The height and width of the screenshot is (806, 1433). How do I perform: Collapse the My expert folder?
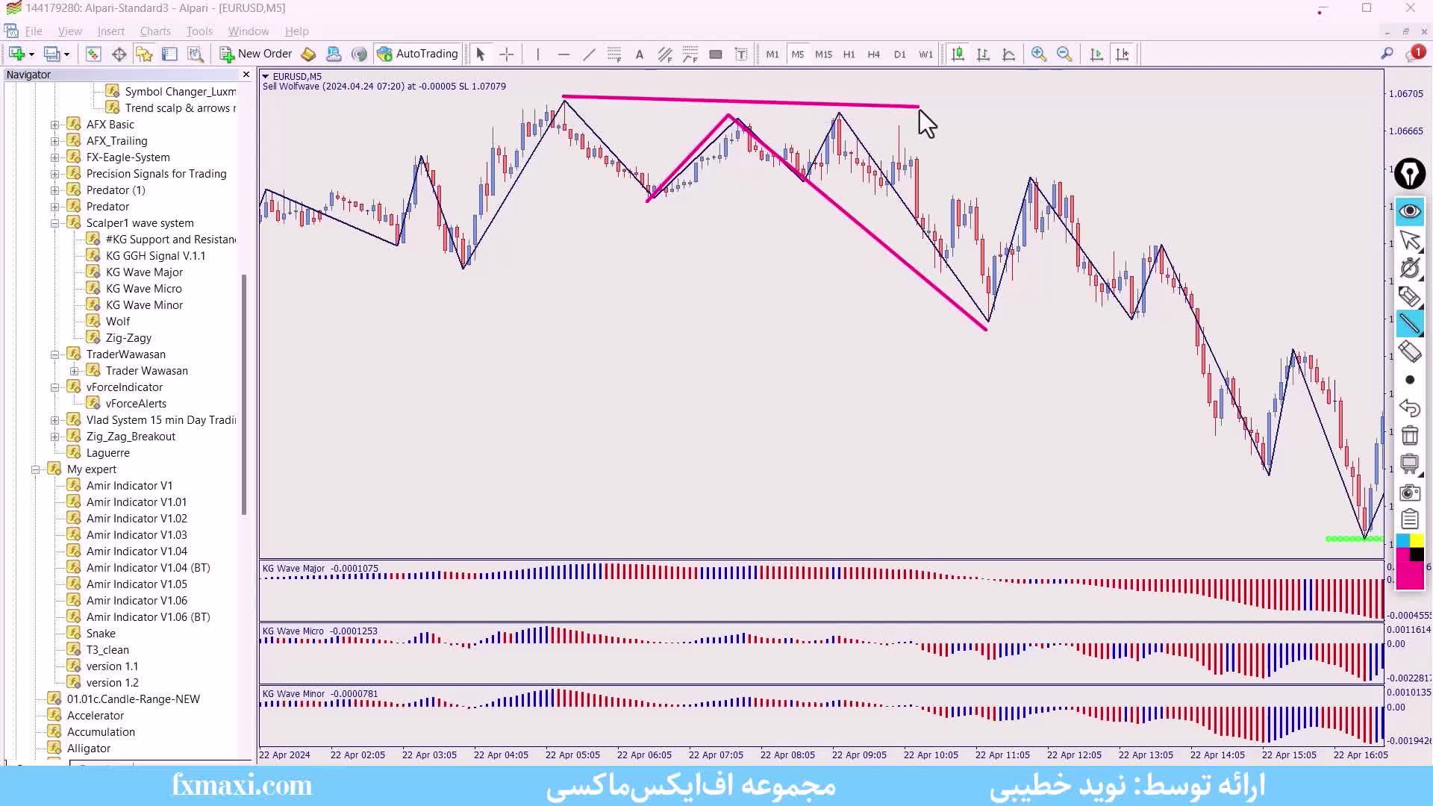[x=35, y=469]
